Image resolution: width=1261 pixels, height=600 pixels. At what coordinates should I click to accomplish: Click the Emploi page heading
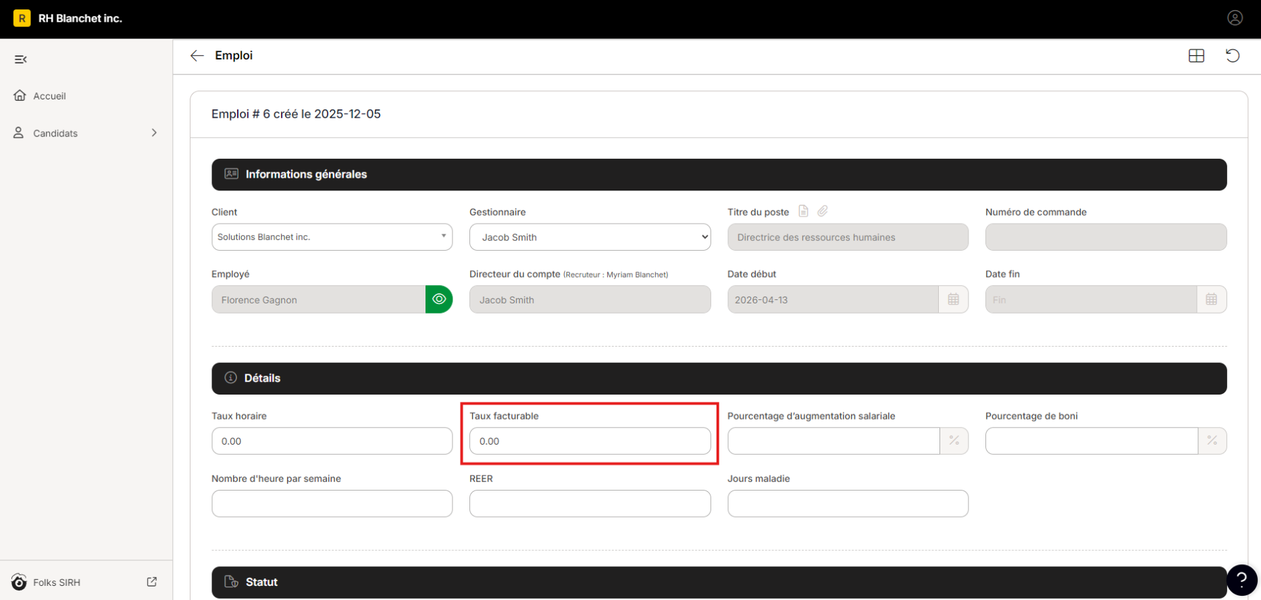[x=234, y=55]
